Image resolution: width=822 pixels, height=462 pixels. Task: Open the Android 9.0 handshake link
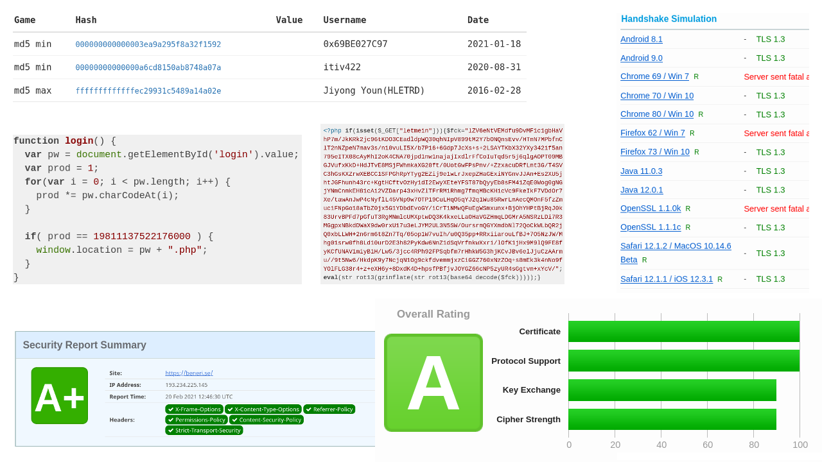click(642, 58)
